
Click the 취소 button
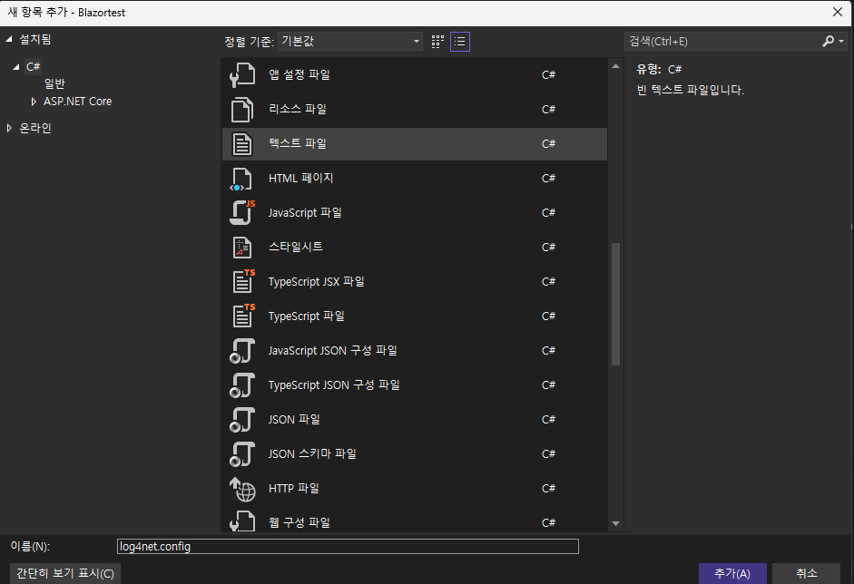[x=806, y=573]
